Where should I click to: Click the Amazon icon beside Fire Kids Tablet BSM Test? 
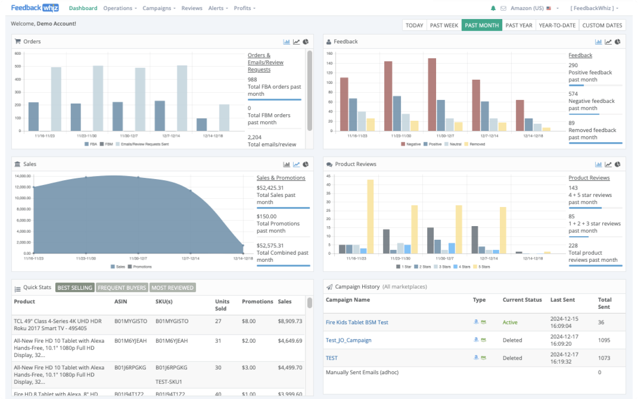(x=475, y=322)
